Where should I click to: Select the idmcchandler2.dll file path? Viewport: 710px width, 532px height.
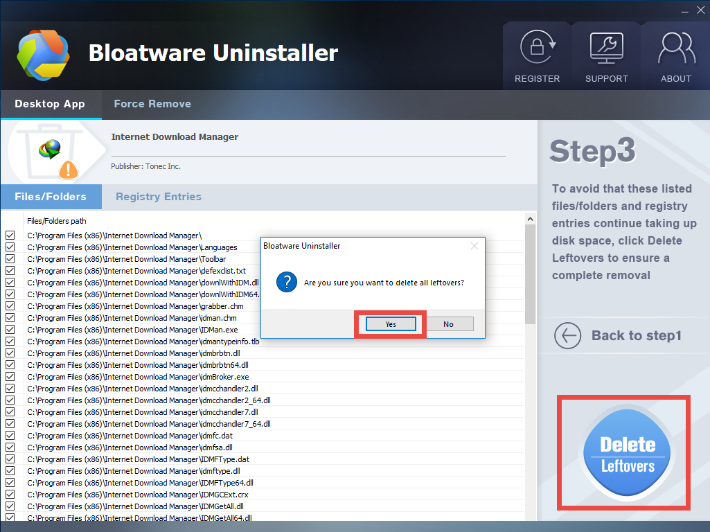coord(143,389)
